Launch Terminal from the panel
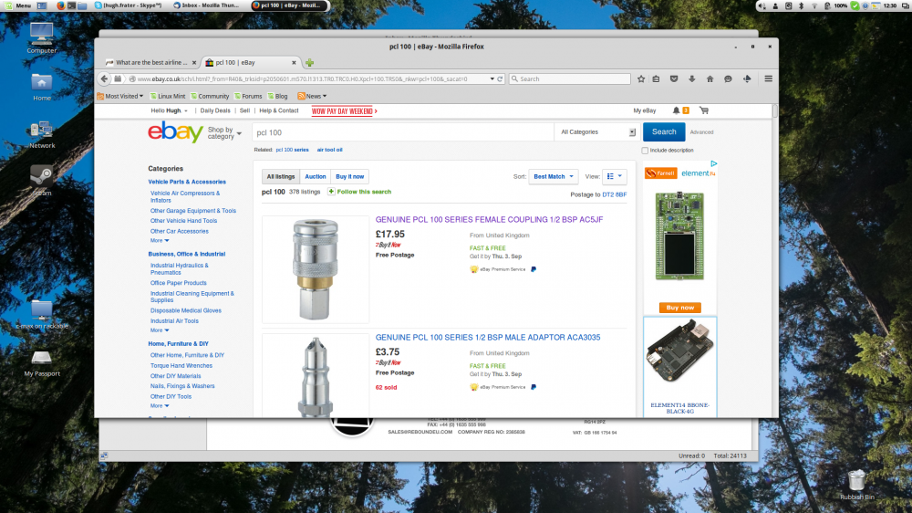The width and height of the screenshot is (912, 513). tap(71, 5)
